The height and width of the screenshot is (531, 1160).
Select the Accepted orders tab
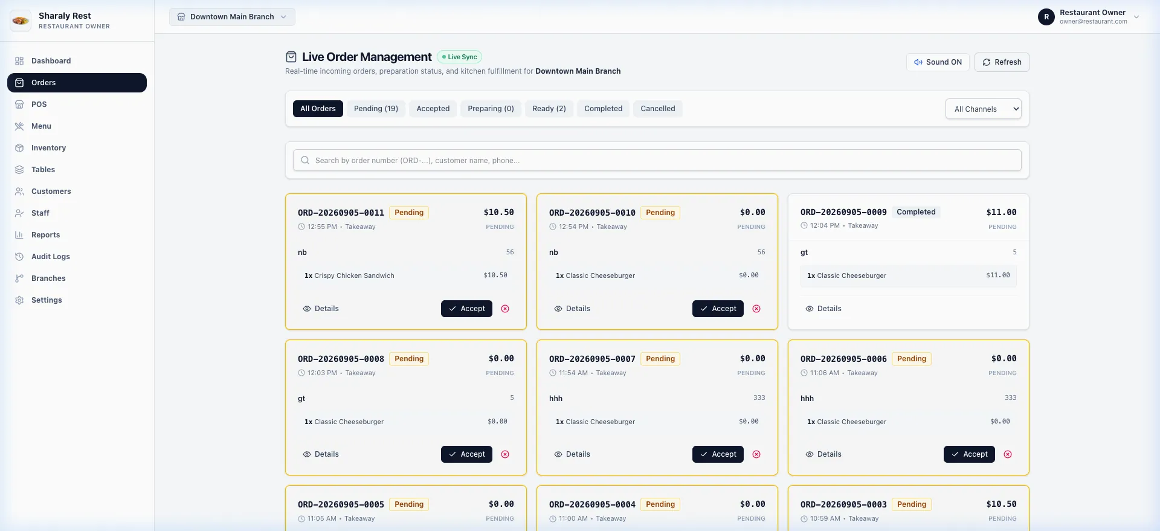[x=433, y=109]
